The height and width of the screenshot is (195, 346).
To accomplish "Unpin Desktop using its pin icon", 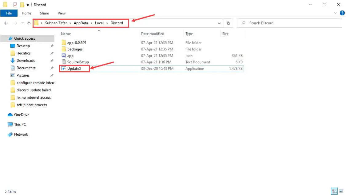I will [52, 46].
